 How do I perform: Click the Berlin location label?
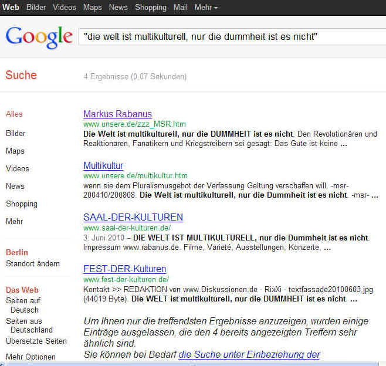tap(17, 252)
